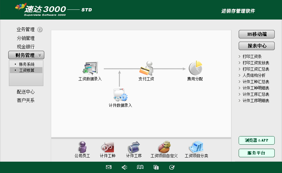The image size is (282, 173).
Task: Expand the 计件工种明细表 arrow
Action: point(239,88)
